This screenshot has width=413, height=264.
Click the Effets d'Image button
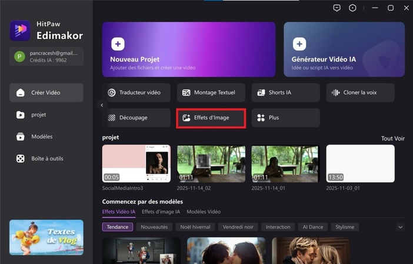click(211, 118)
